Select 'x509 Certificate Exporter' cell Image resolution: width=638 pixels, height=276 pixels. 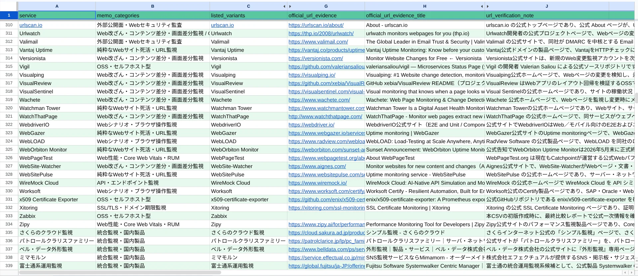click(57, 199)
